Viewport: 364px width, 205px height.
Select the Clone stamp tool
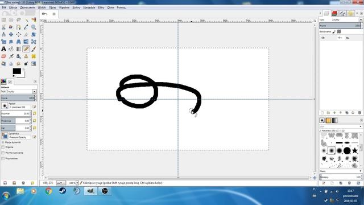point(26,56)
